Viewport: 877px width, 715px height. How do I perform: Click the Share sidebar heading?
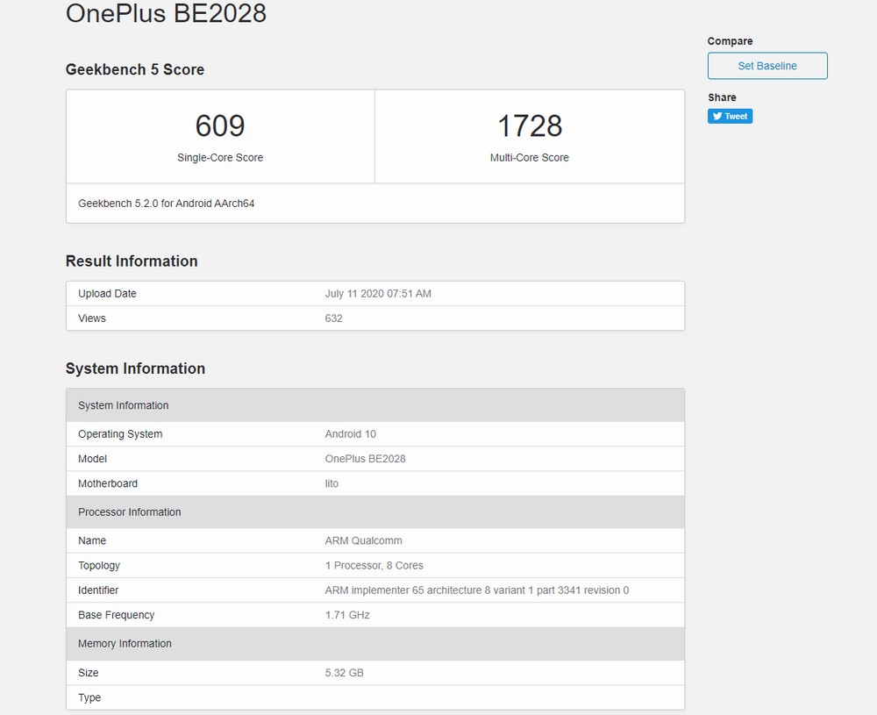(x=722, y=97)
